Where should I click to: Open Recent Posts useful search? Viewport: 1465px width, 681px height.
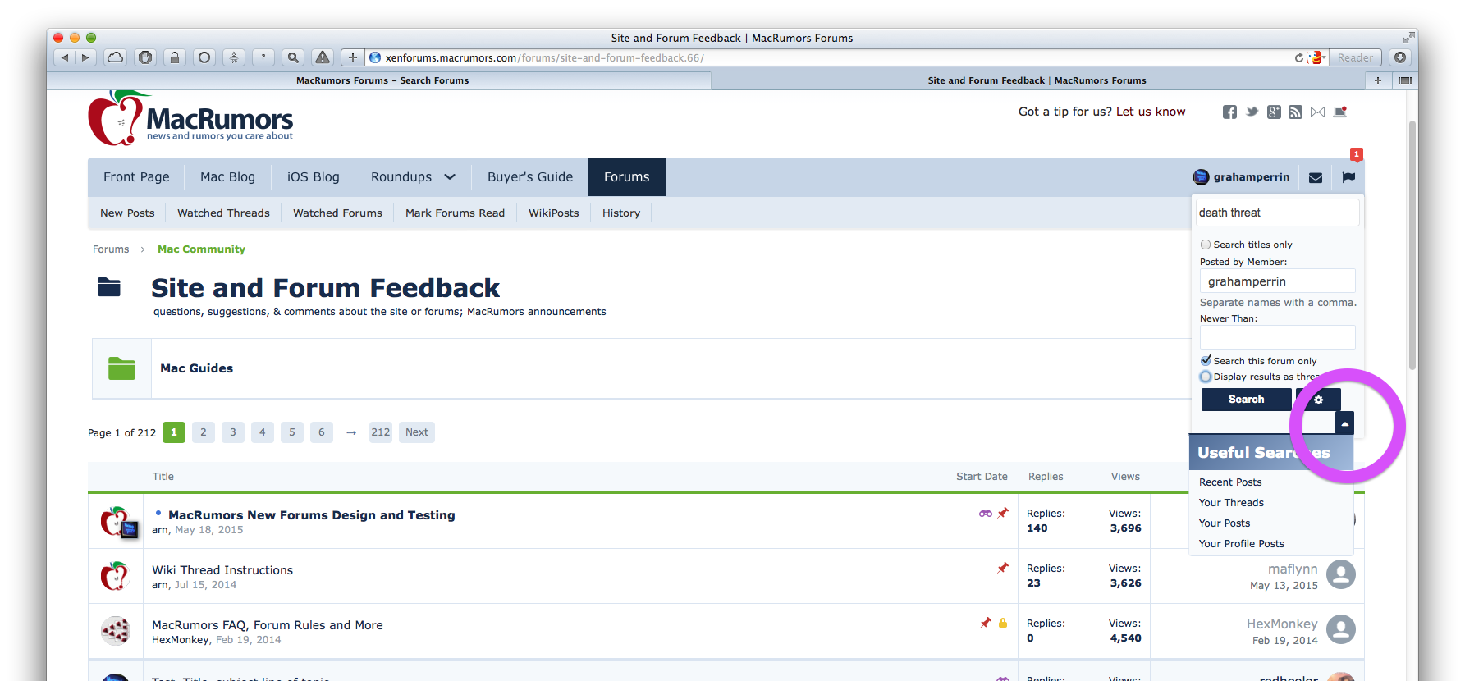click(1230, 482)
